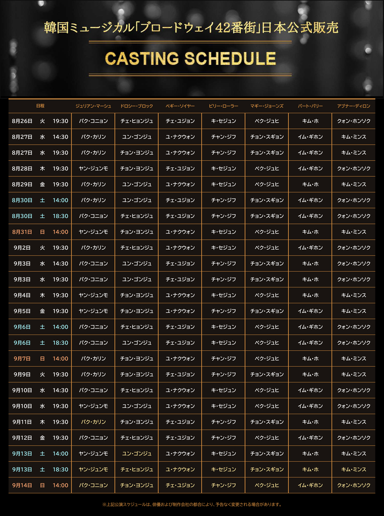Click "チョン・スギョン" in 9月3日 14:30 row
This screenshot has height=516, width=384.
[x=267, y=263]
